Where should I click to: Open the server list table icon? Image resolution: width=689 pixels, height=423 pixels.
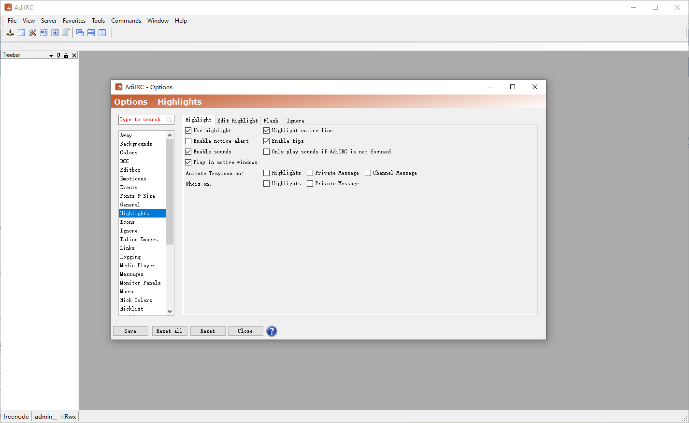coord(22,33)
